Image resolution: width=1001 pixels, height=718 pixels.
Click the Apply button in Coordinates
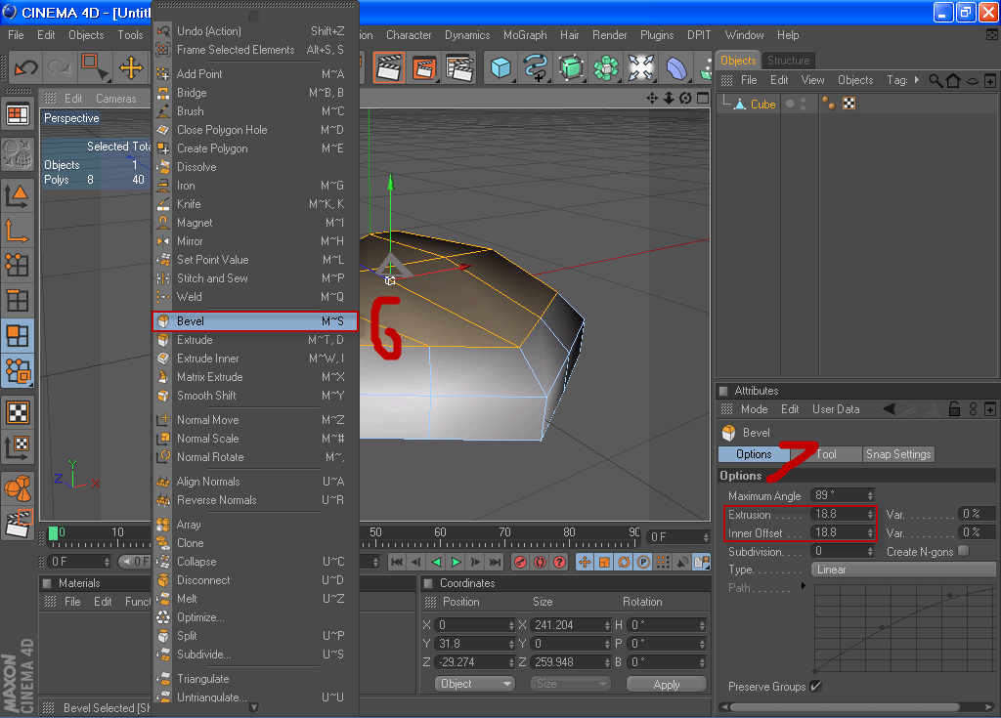[667, 684]
